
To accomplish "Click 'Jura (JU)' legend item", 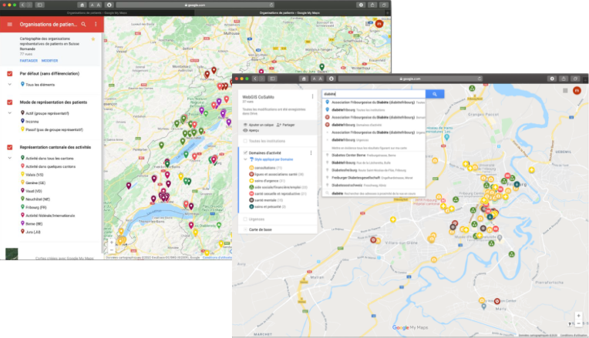I will coord(30,233).
